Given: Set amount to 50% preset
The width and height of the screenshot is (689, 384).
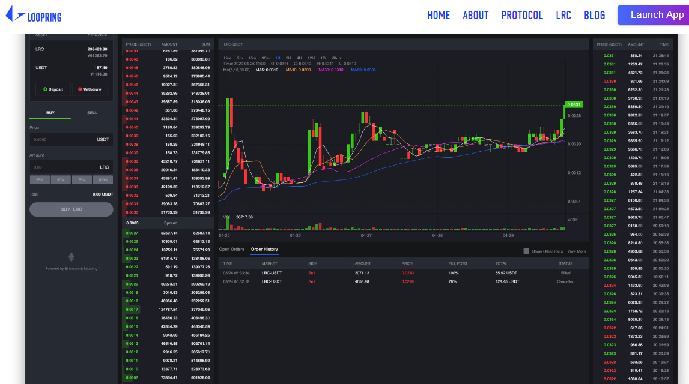Looking at the screenshot, I should [x=61, y=180].
